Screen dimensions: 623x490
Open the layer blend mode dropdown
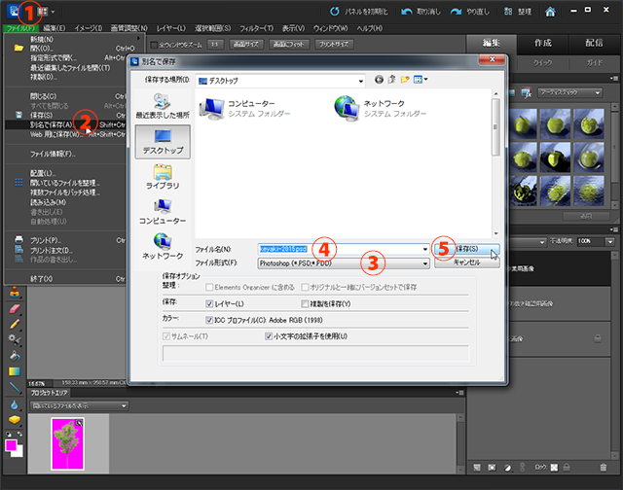click(x=528, y=241)
